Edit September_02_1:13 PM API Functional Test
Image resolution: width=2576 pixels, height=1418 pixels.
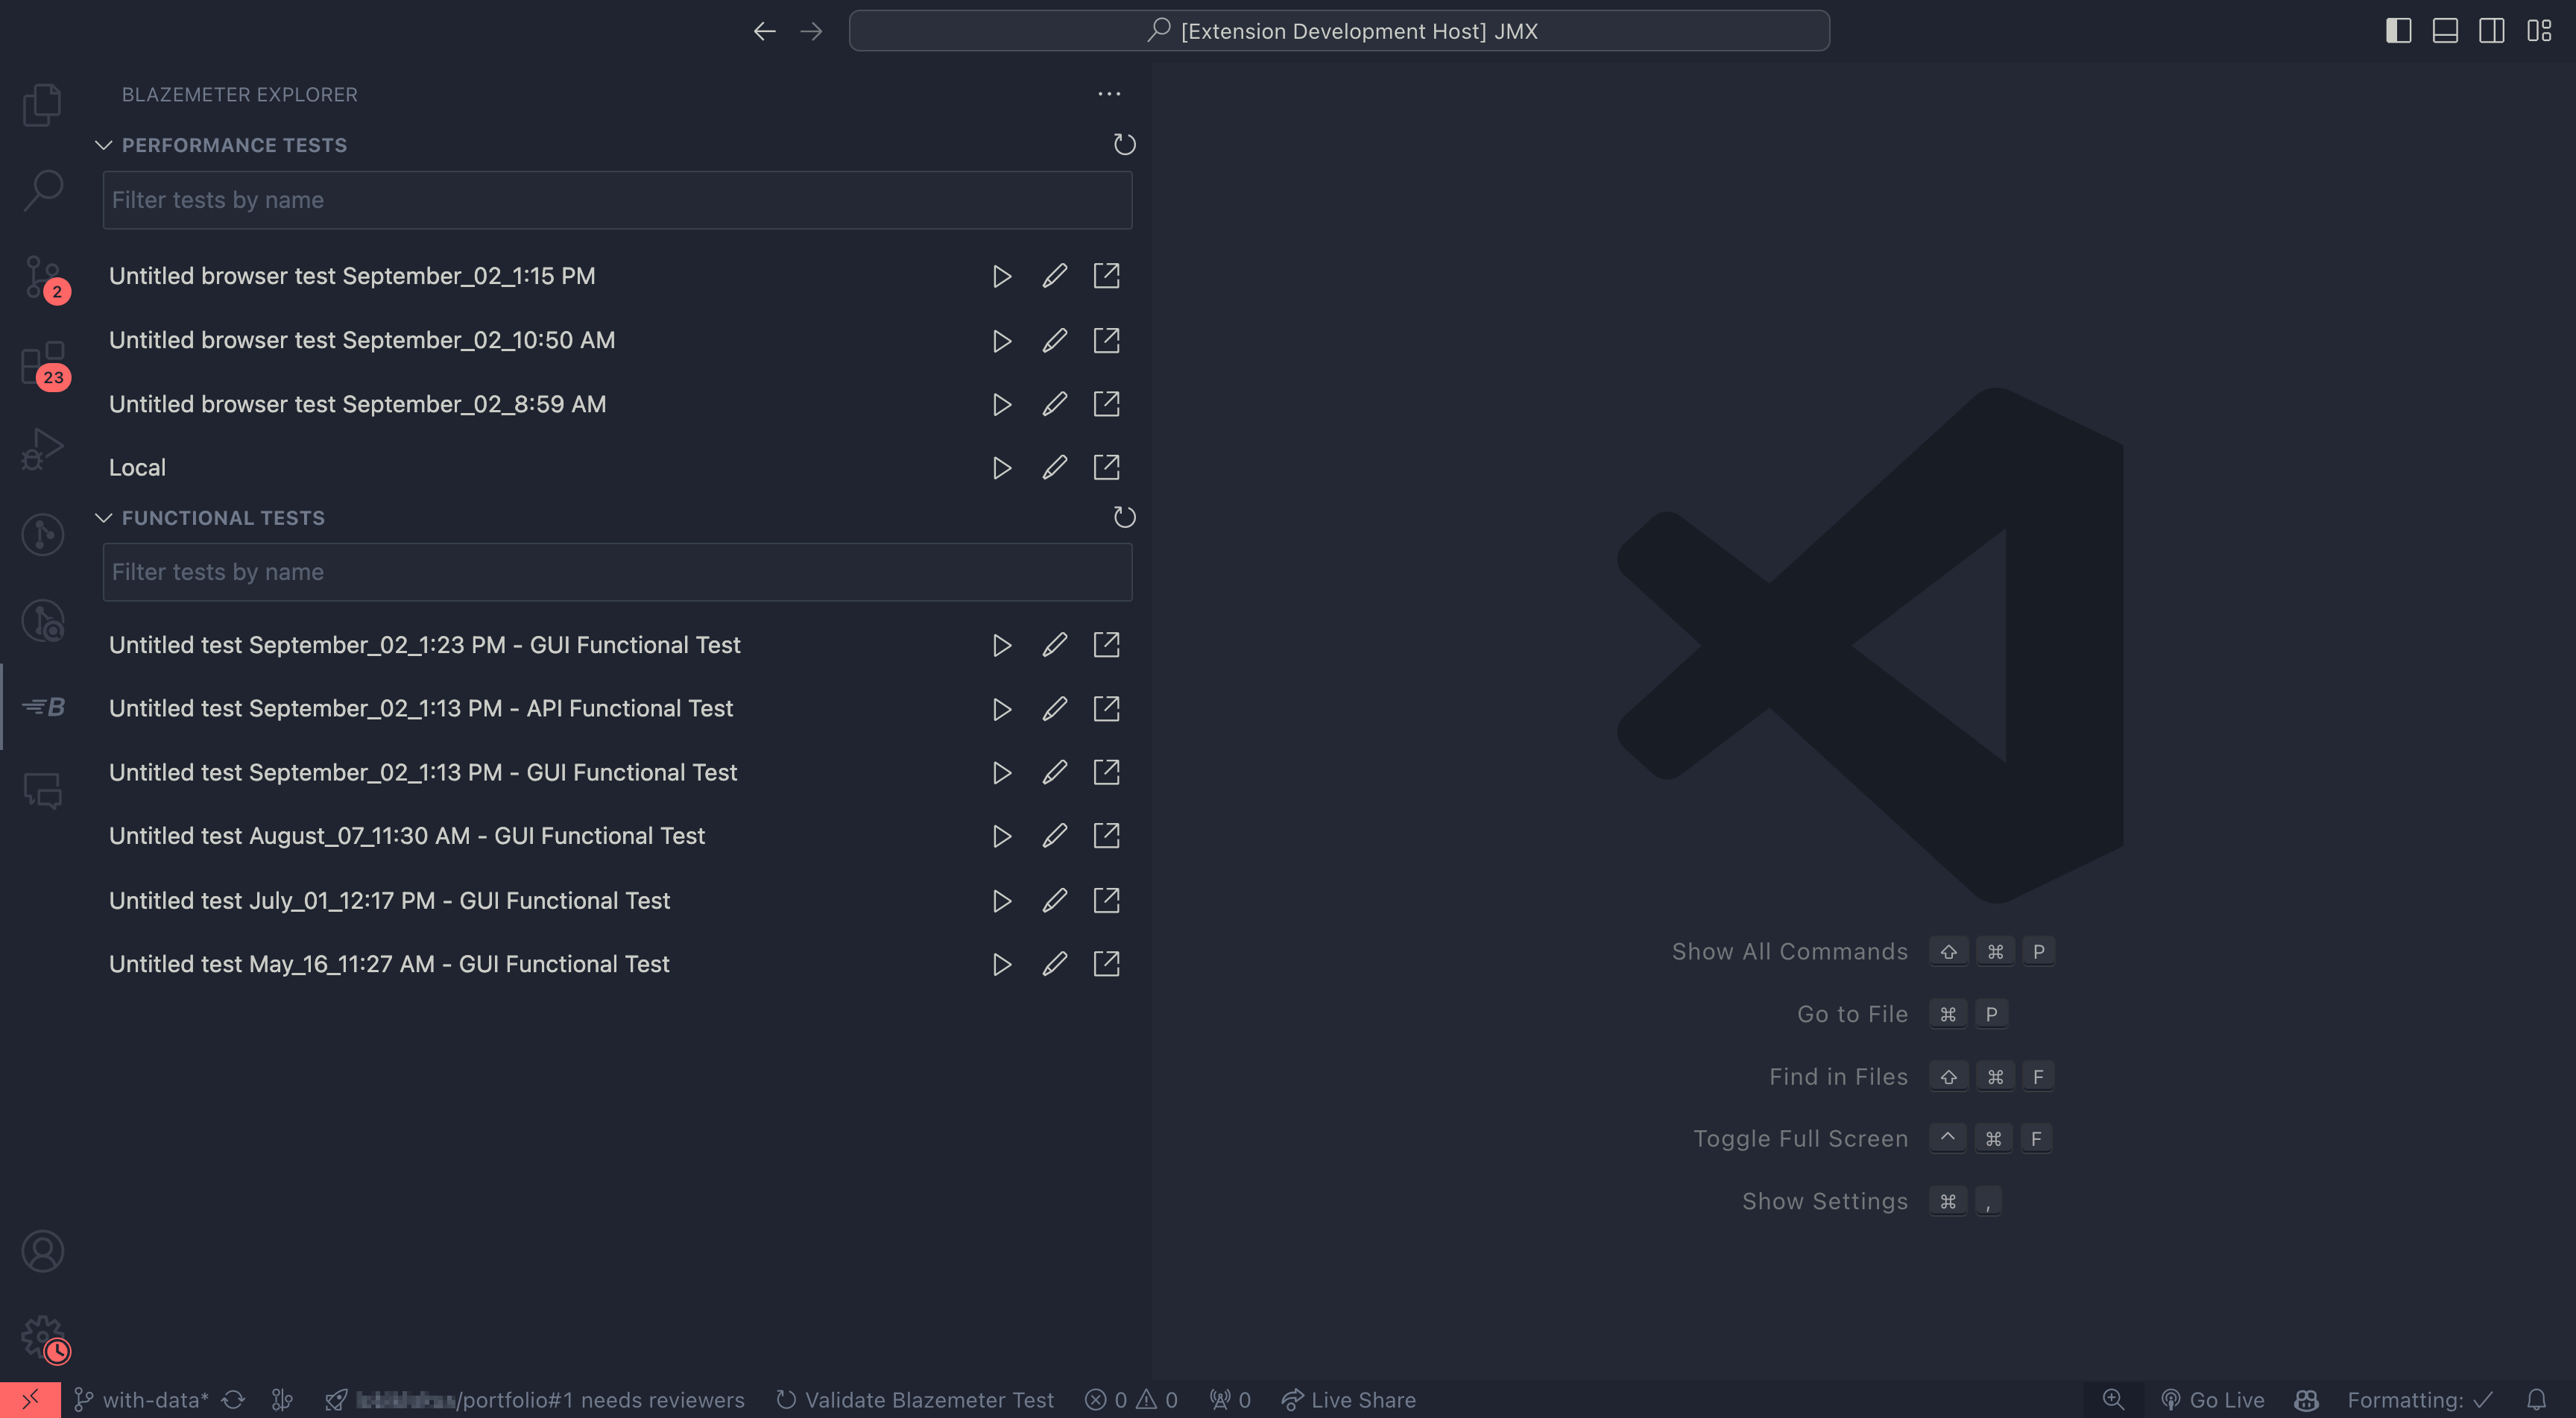point(1054,709)
